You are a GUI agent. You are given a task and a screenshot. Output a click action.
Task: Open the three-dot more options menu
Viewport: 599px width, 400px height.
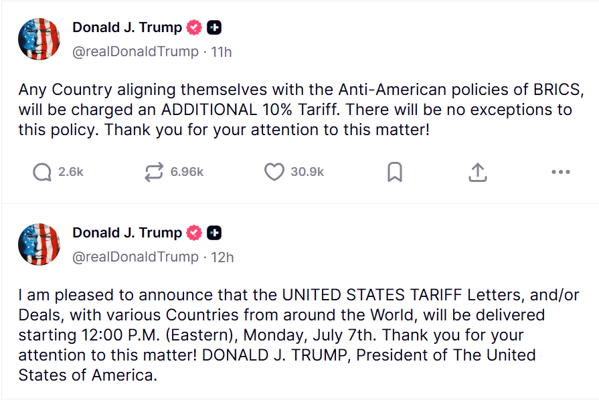point(560,173)
